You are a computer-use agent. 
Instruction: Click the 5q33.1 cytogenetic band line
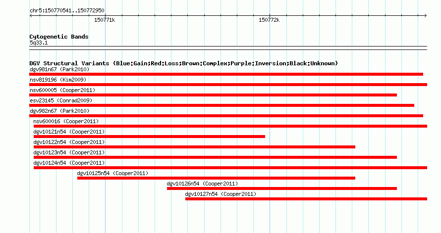(x=228, y=48)
